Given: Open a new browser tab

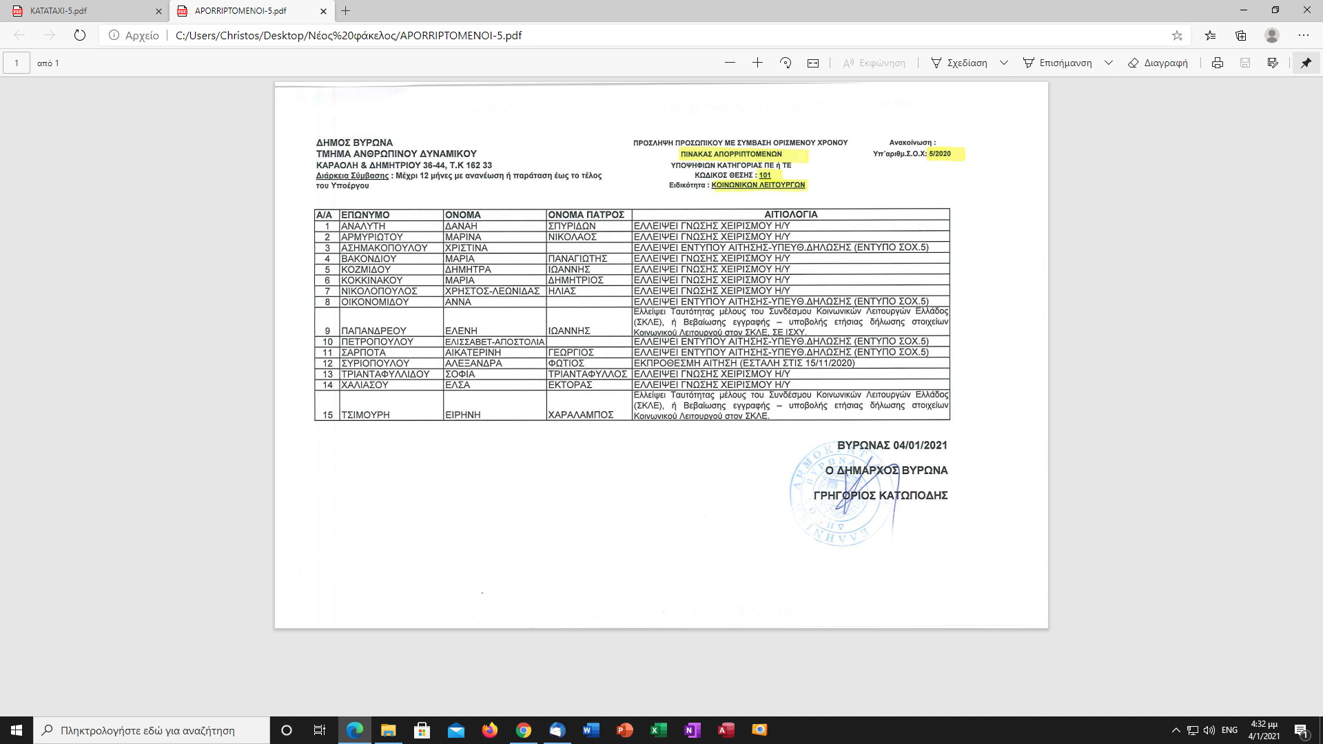Looking at the screenshot, I should click(346, 11).
